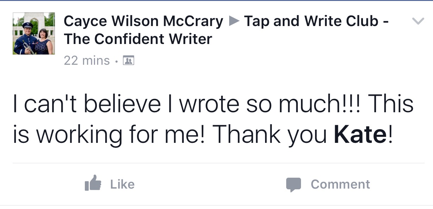Open the post options chevron menu
Image resolution: width=433 pixels, height=209 pixels.
pyautogui.click(x=418, y=21)
